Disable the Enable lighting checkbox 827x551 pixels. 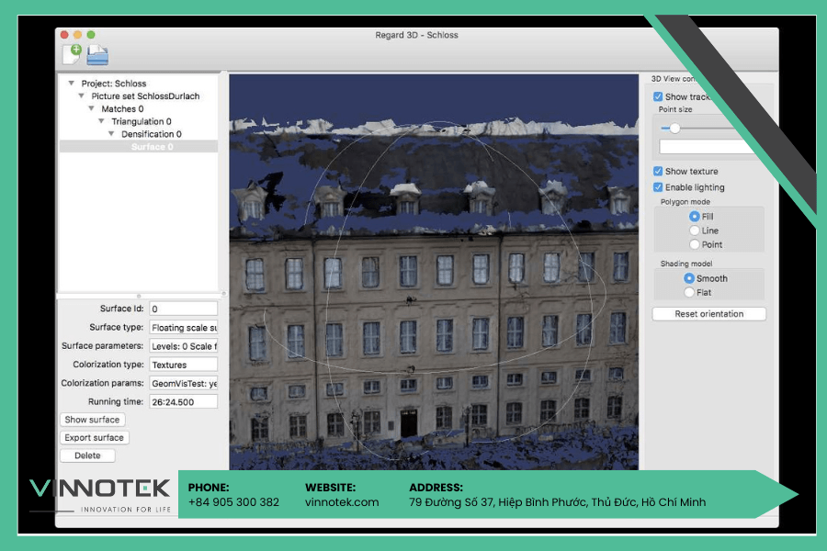(x=658, y=187)
